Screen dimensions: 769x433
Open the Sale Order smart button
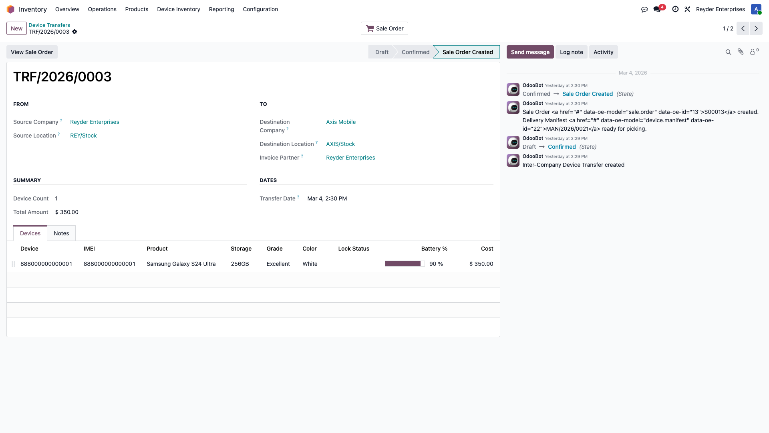[384, 28]
